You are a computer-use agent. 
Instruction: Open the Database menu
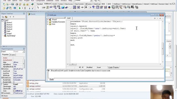50,1
